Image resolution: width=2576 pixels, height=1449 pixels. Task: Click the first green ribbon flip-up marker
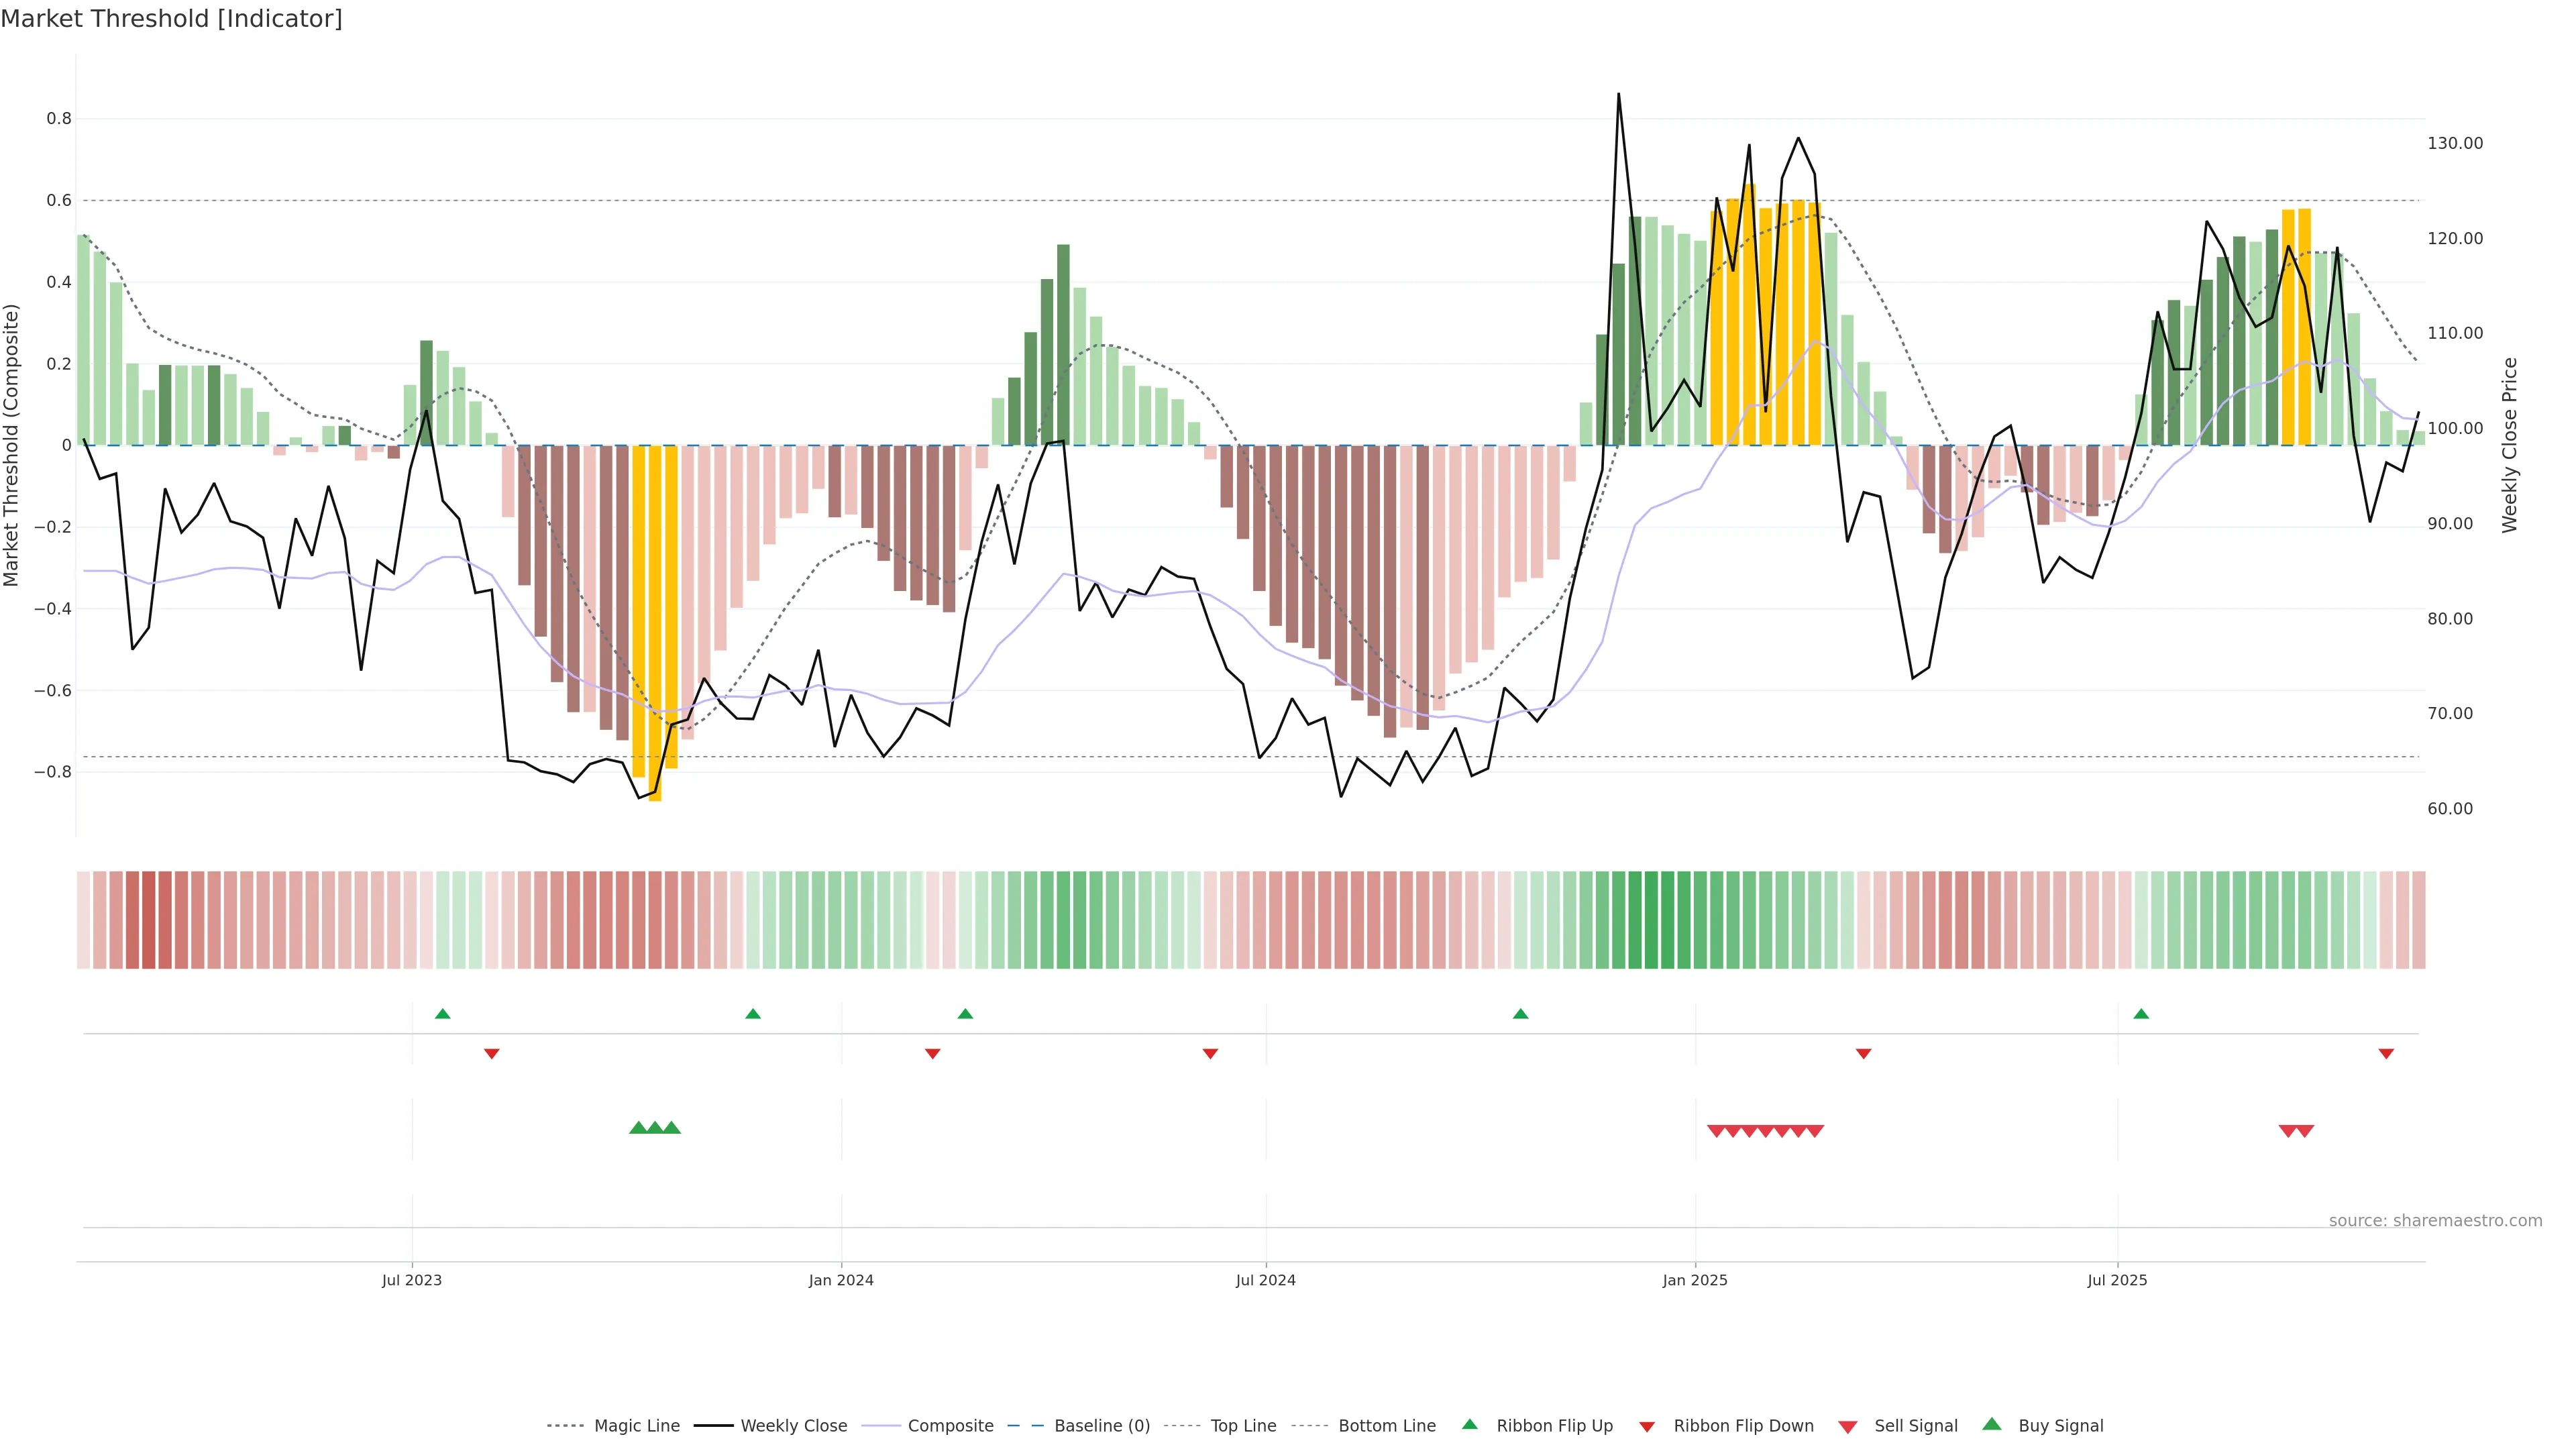tap(443, 1014)
